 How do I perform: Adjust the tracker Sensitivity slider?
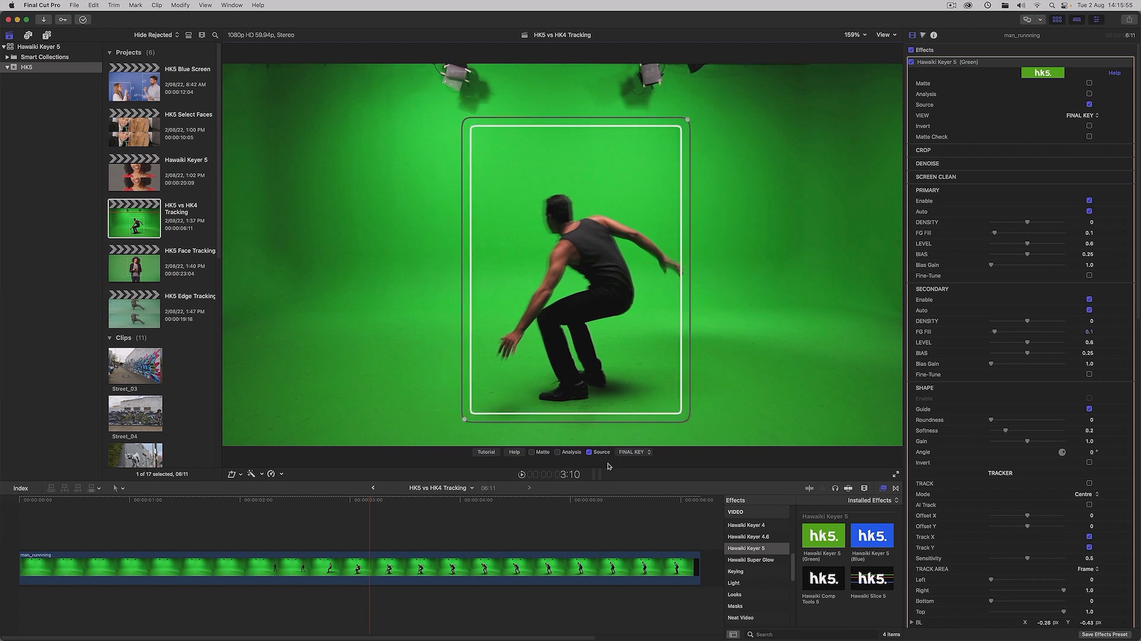coord(1027,558)
